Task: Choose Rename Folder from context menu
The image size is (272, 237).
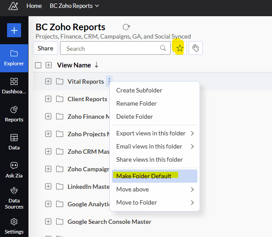Action: (x=154, y=103)
